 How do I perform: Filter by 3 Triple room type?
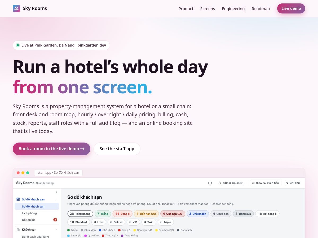tap(166, 222)
